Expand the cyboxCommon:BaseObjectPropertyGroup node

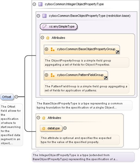(47, 49)
